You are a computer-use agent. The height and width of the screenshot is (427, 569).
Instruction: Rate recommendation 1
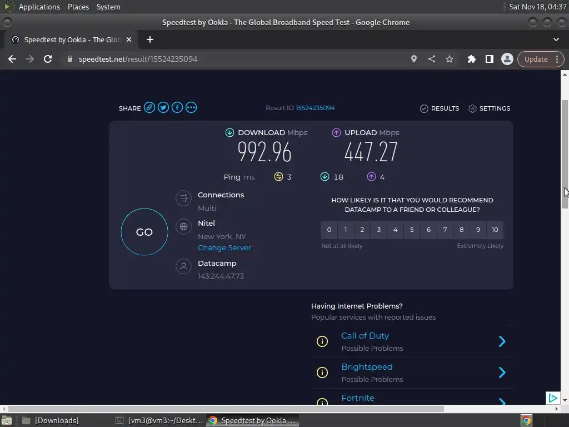[x=346, y=230]
